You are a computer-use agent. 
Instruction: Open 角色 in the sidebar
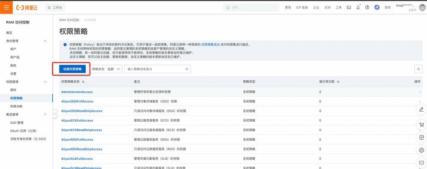pyautogui.click(x=13, y=65)
